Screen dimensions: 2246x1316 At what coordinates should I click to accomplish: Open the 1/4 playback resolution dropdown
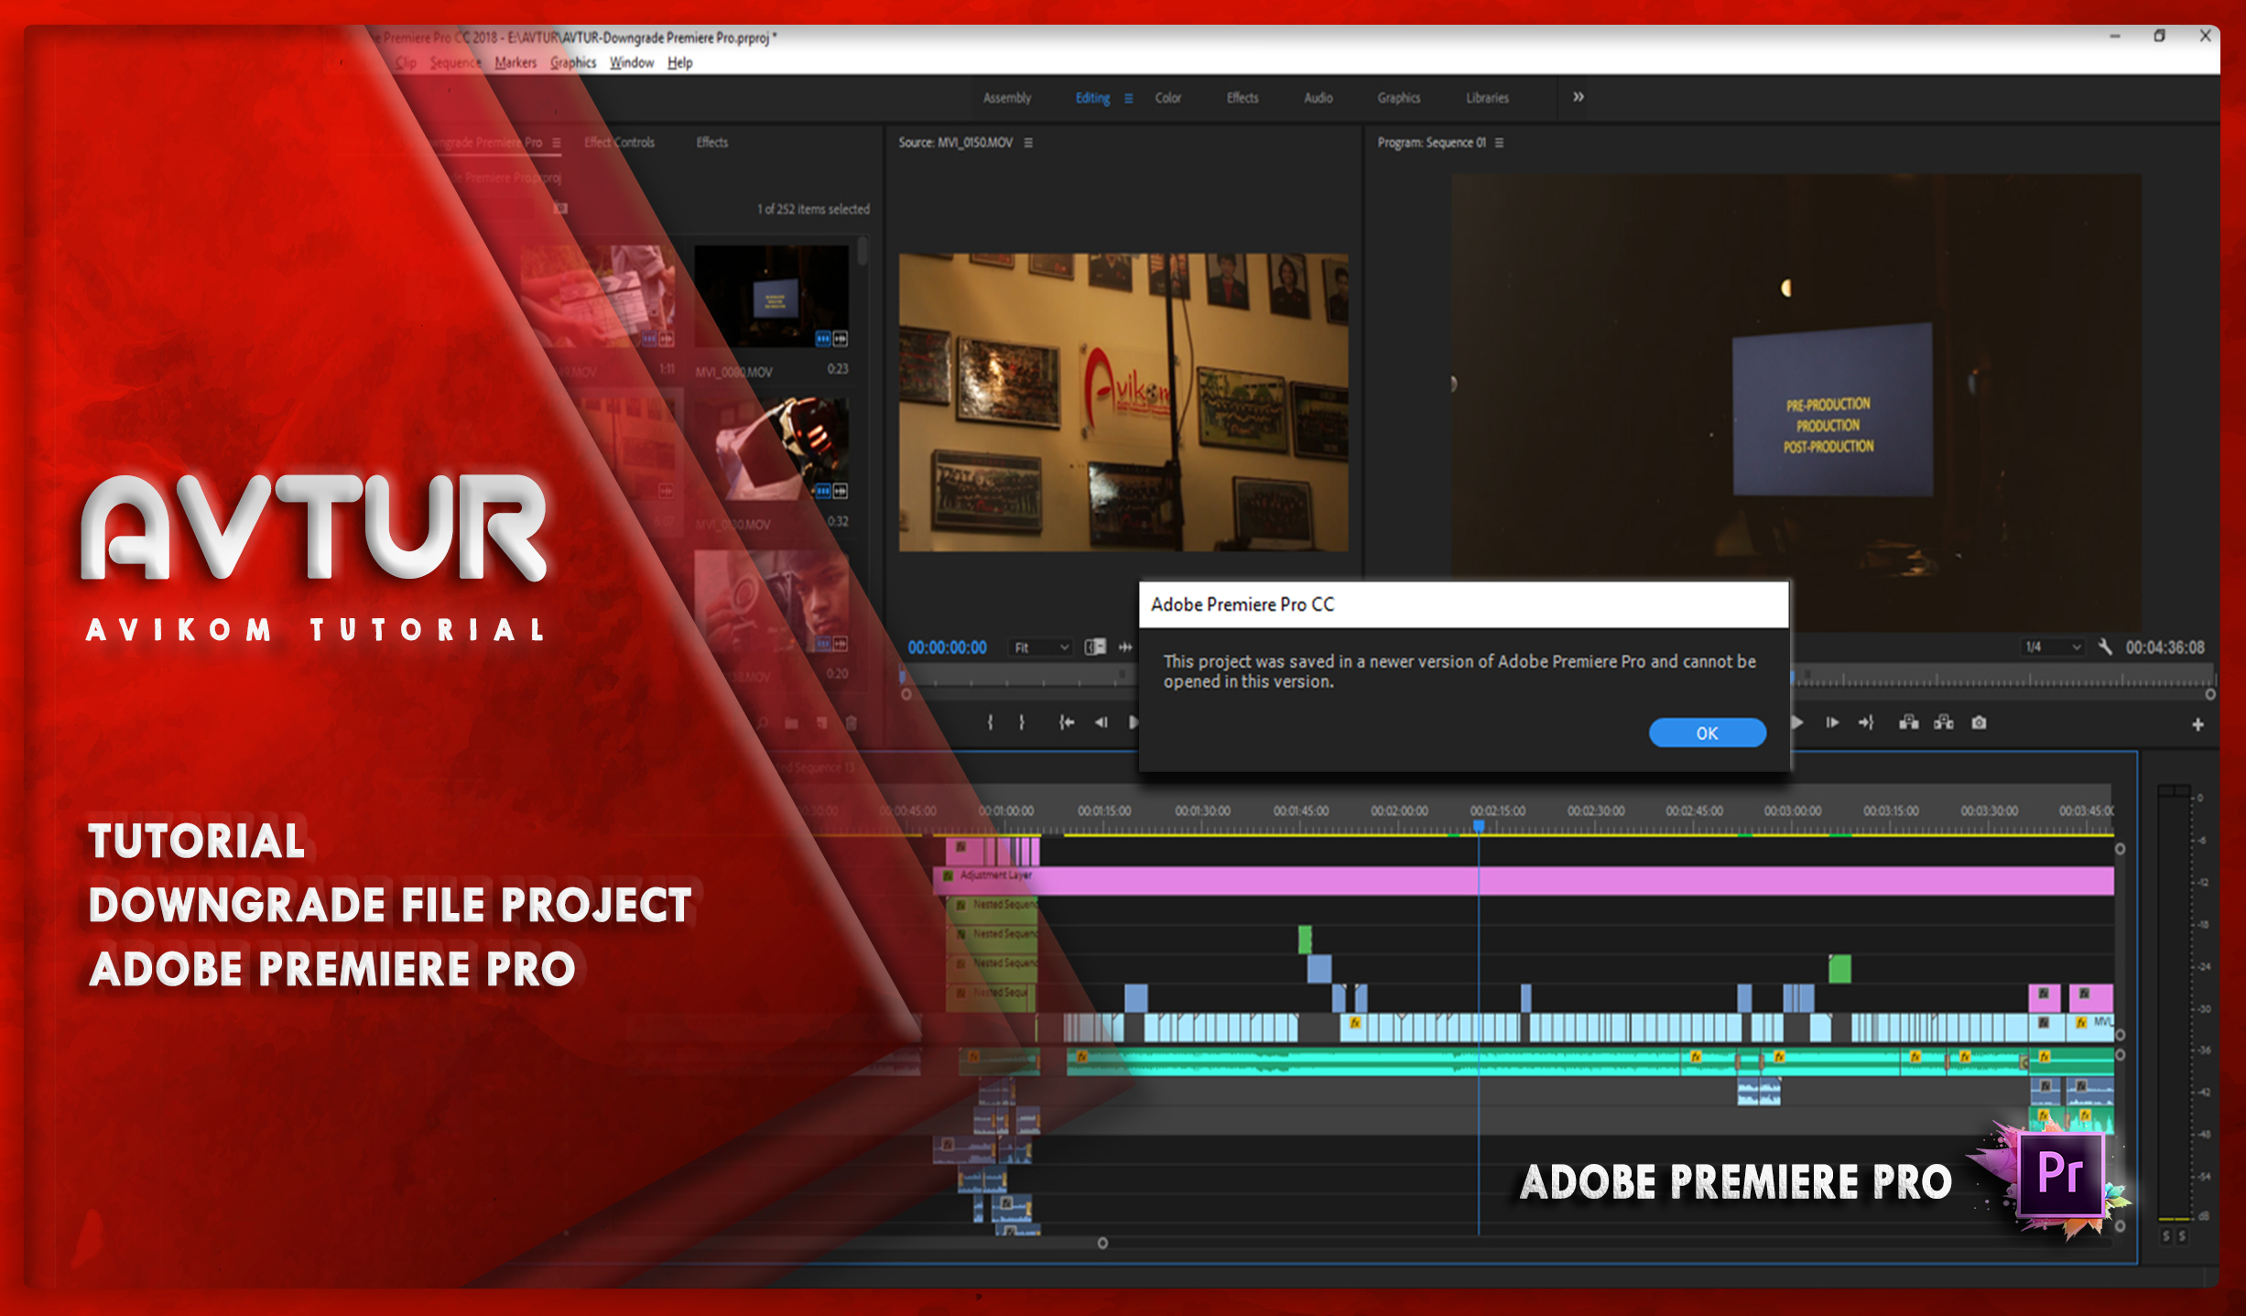pyautogui.click(x=2052, y=647)
